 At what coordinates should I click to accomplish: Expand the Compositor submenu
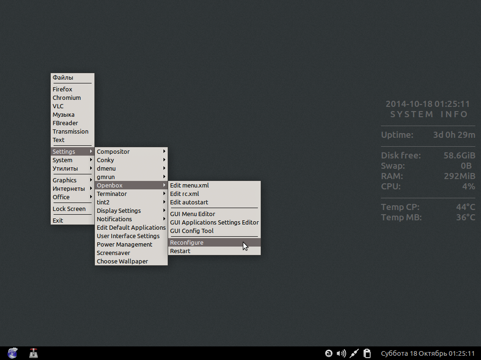(132, 151)
